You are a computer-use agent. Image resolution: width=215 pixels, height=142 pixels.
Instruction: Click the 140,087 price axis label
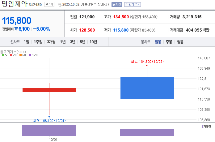pyautogui.click(x=204, y=58)
